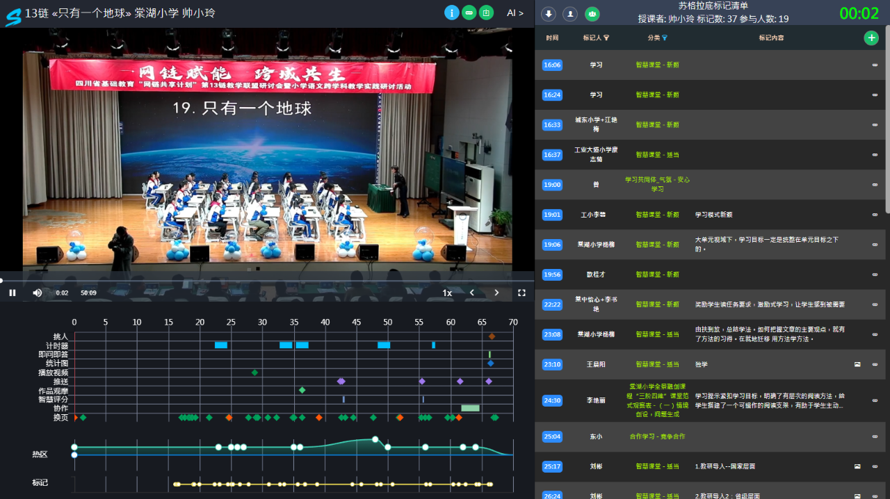The image size is (890, 499).
Task: Click the blue info icon
Action: [x=451, y=13]
